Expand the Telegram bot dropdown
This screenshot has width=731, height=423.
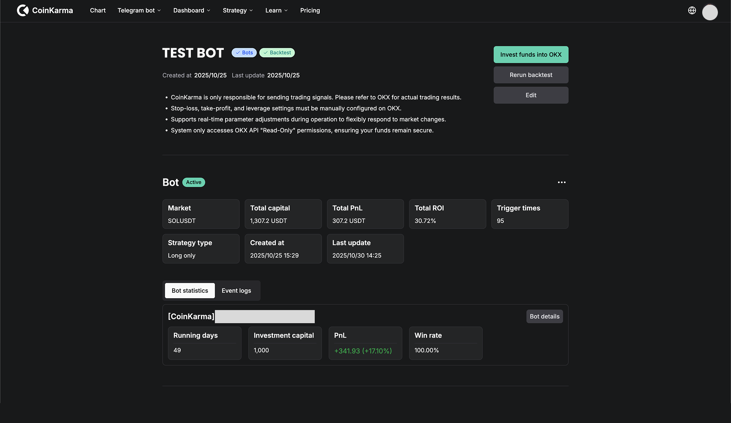(139, 11)
